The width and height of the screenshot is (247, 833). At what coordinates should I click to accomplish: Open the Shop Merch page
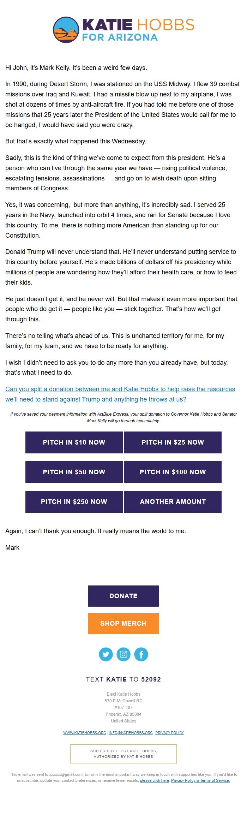pyautogui.click(x=123, y=623)
